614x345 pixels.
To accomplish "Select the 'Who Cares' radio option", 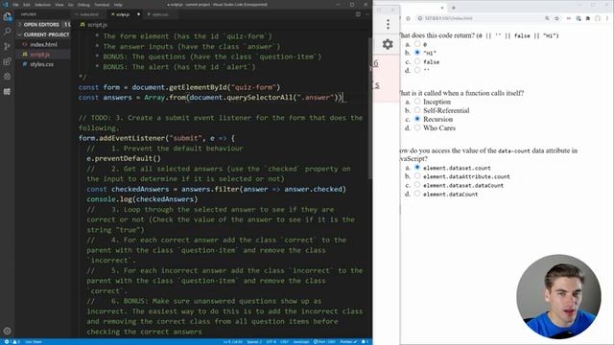I will [x=417, y=127].
